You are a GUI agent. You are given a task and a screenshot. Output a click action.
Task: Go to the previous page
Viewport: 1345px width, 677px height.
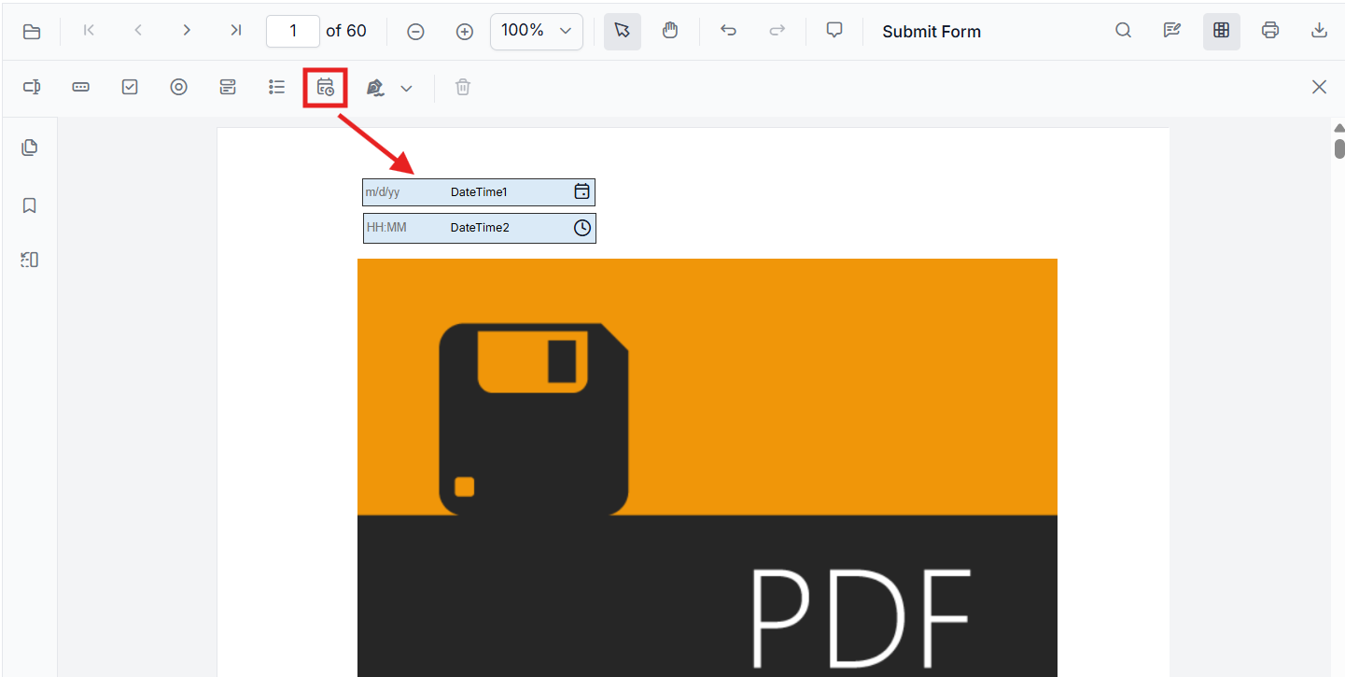pos(138,31)
